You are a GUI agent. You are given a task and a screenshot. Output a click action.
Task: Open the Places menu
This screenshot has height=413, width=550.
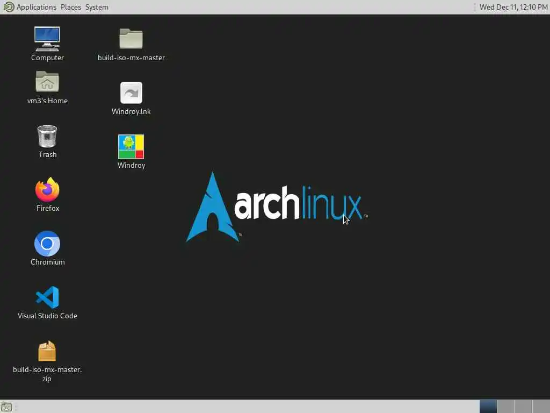coord(70,7)
